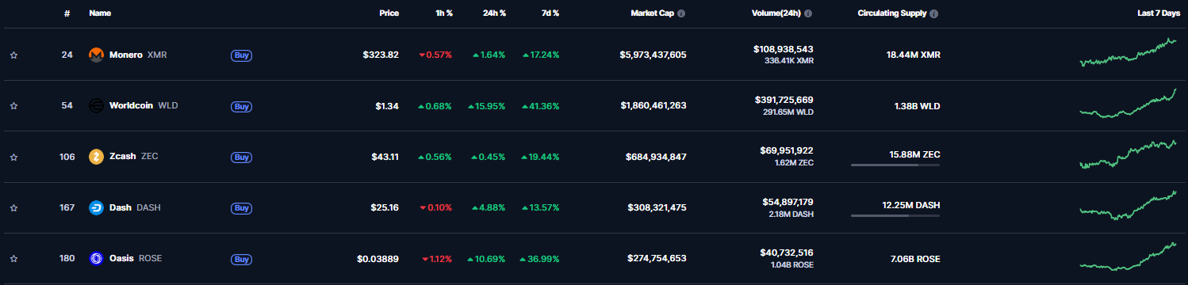The image size is (1188, 285).
Task: Sort by 24h % column header
Action: (x=492, y=13)
